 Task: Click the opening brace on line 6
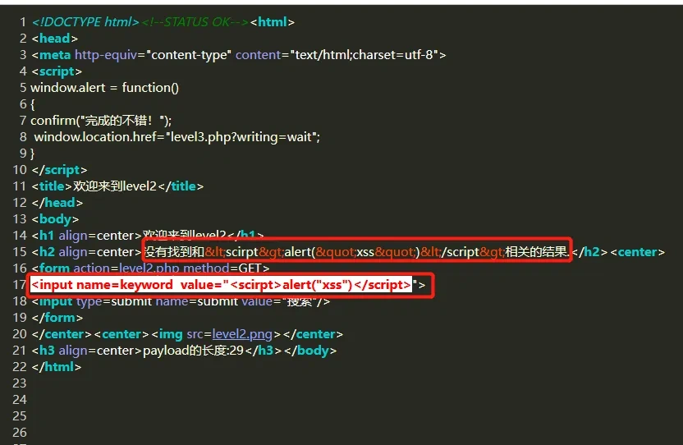[x=33, y=104]
